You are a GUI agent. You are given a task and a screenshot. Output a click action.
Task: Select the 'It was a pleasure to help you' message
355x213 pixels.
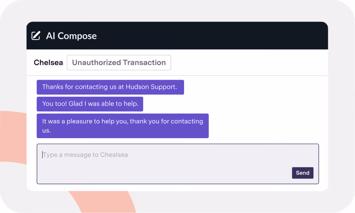(123, 126)
